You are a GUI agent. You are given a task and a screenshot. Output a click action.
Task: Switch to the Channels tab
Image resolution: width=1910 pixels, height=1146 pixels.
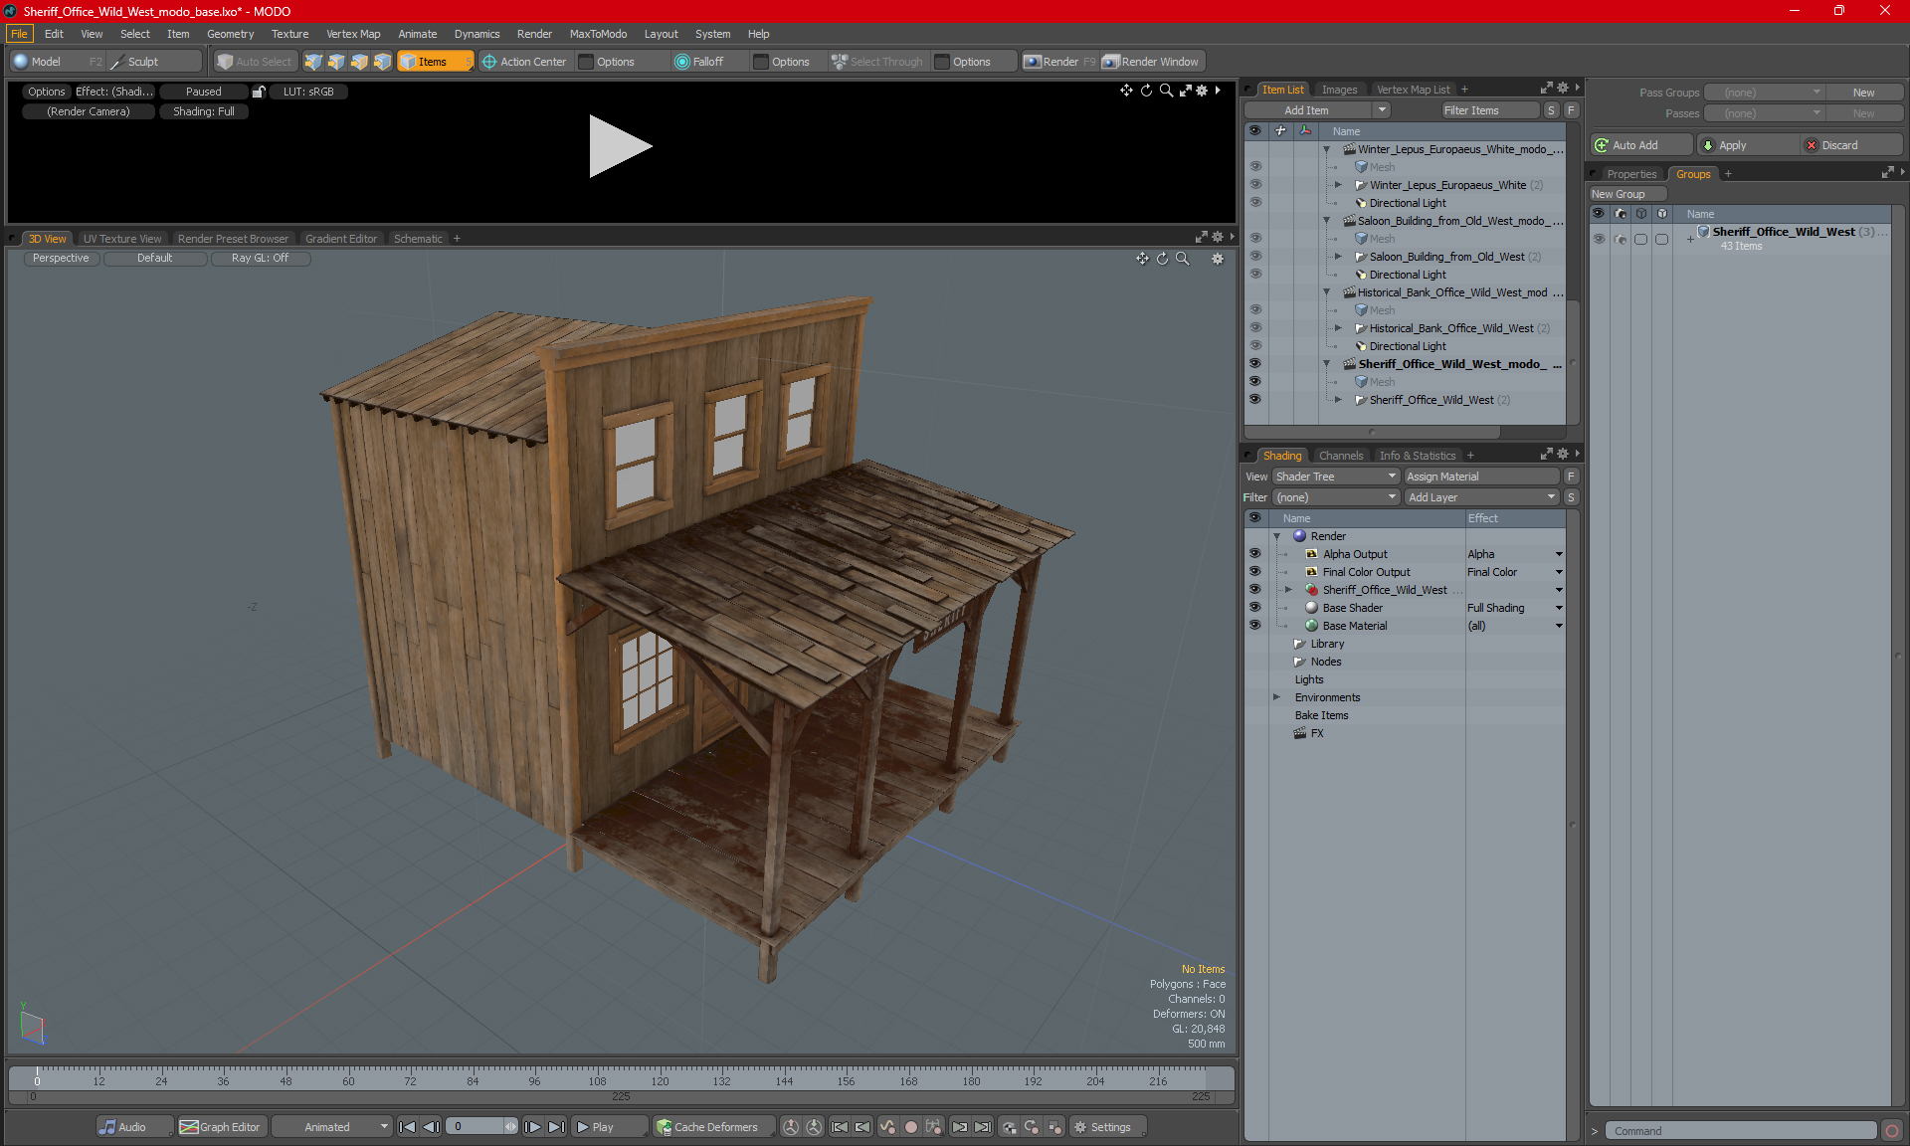pos(1341,456)
